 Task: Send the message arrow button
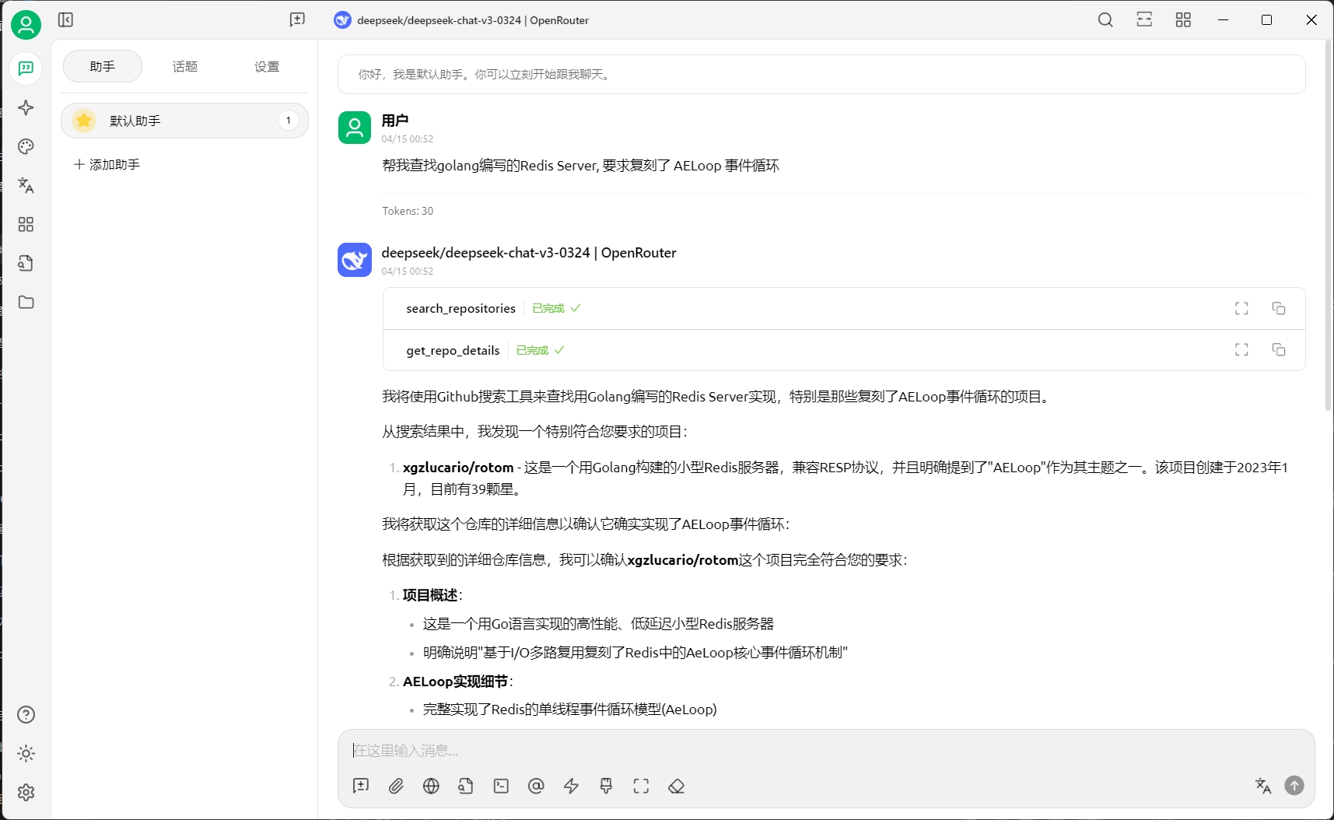tap(1294, 786)
